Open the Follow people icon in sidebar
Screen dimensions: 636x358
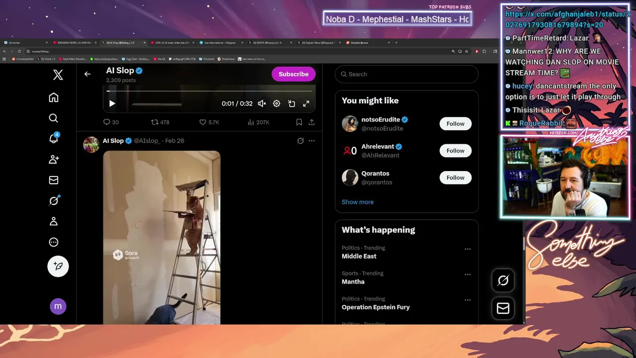pos(54,159)
